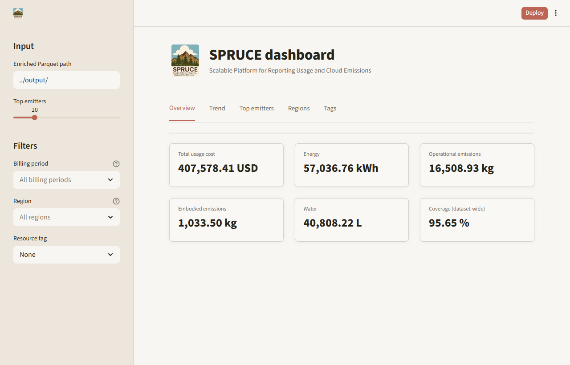Viewport: 570px width, 365px height.
Task: Click the SPRUCE logo in the sidebar
Action: point(18,13)
